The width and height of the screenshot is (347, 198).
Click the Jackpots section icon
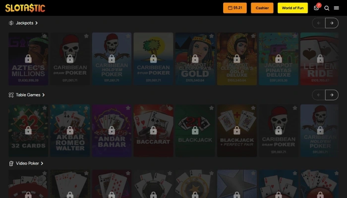point(11,23)
